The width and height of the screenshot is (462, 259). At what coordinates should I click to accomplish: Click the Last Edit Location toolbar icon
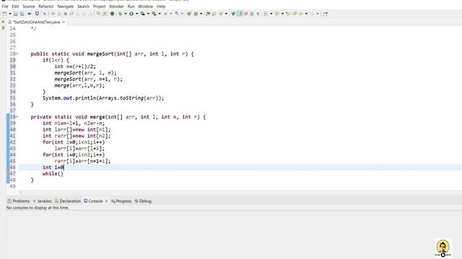(288, 14)
